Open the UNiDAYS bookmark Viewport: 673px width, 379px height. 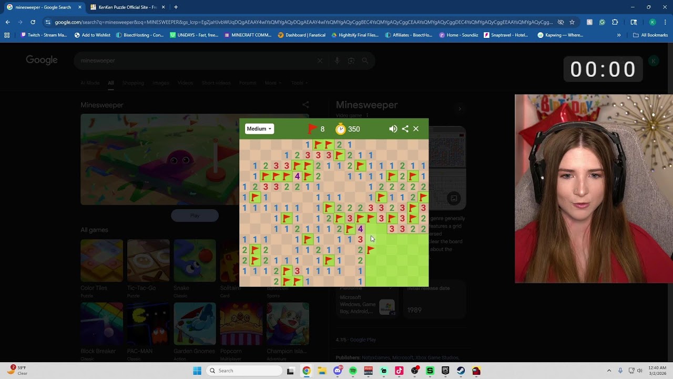[194, 35]
